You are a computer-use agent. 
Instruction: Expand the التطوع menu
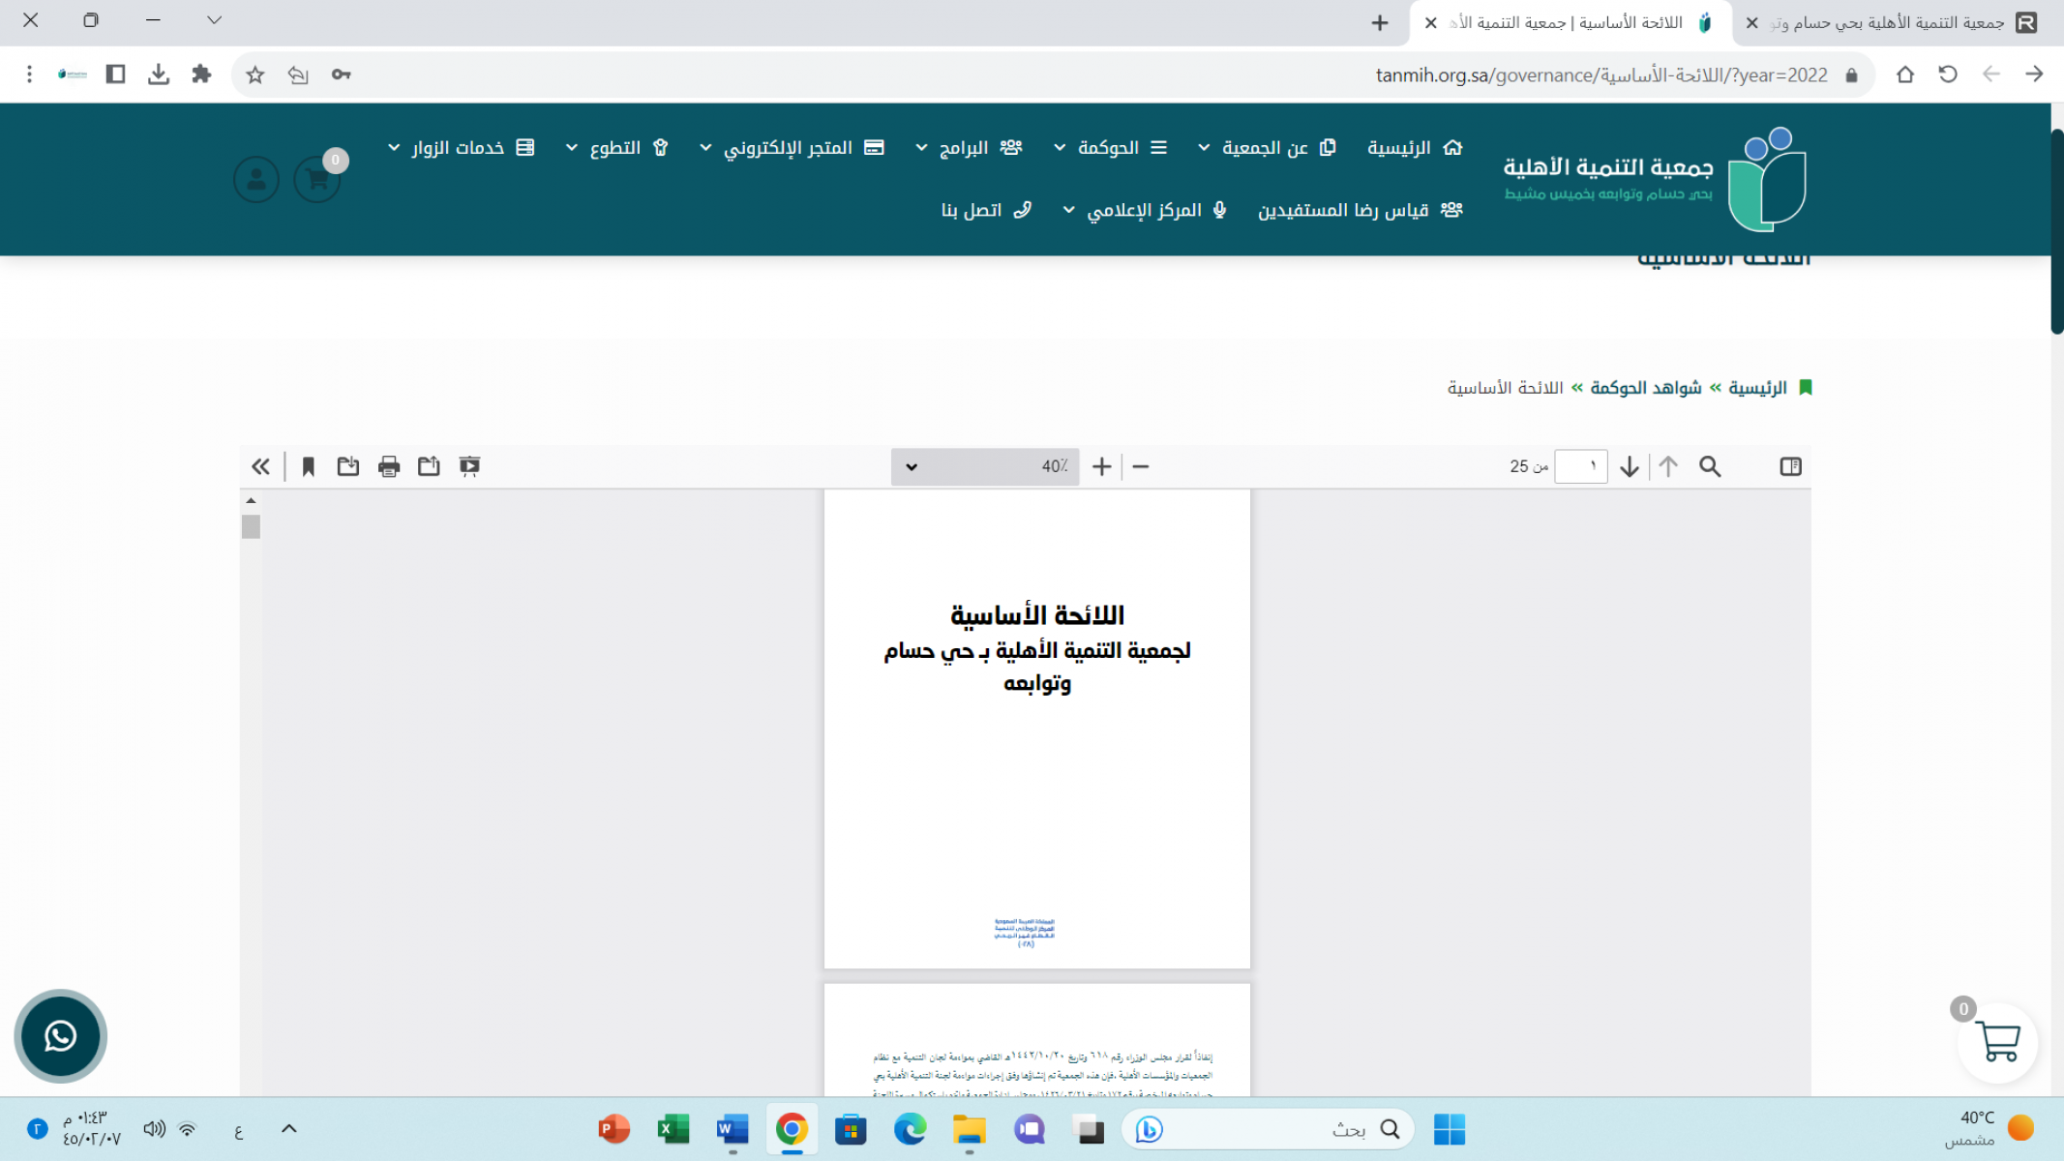coord(616,147)
